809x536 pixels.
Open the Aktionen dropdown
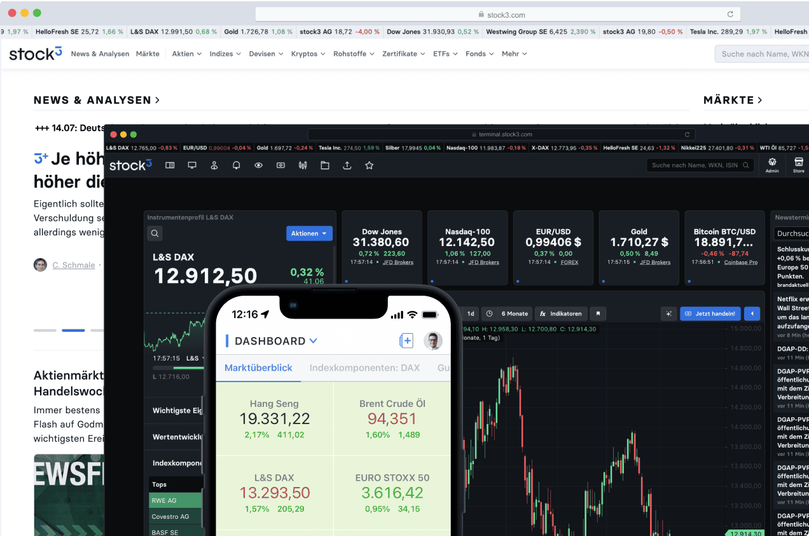pyautogui.click(x=310, y=233)
